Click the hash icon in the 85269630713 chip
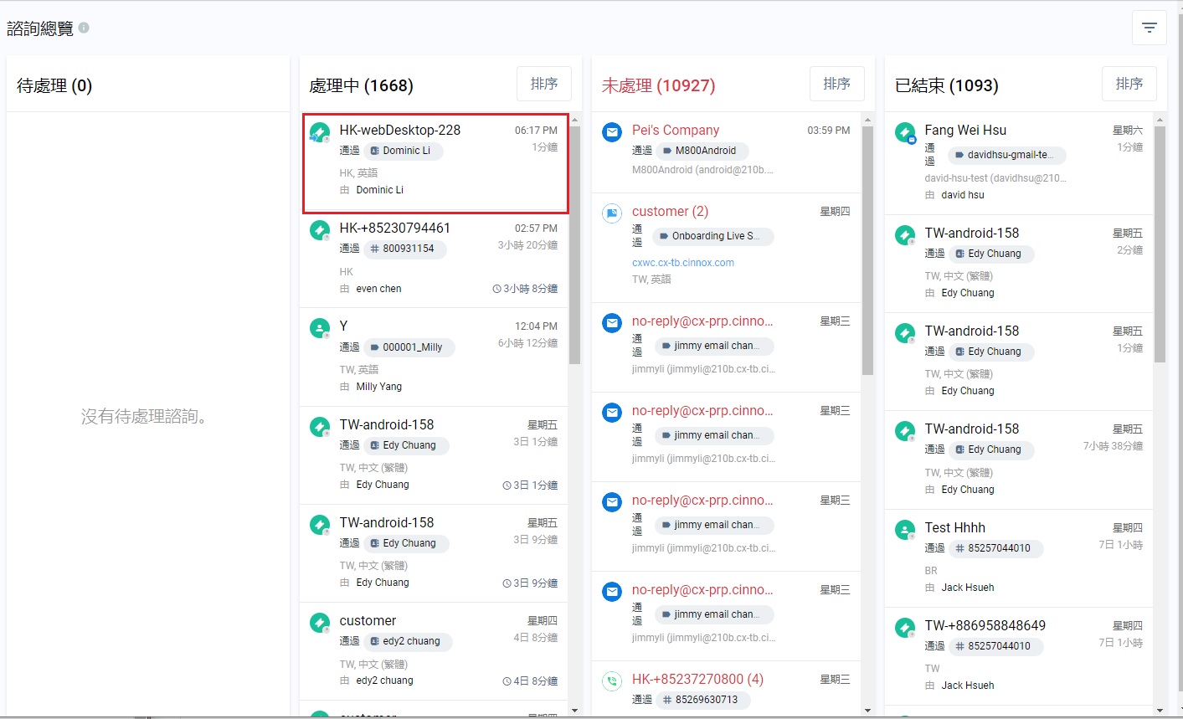This screenshot has width=1183, height=719. (x=667, y=700)
